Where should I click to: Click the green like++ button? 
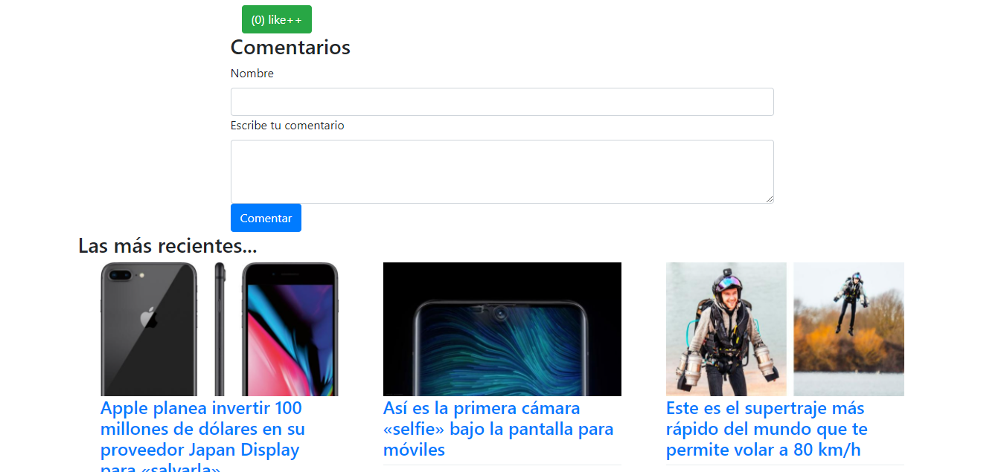tap(277, 19)
